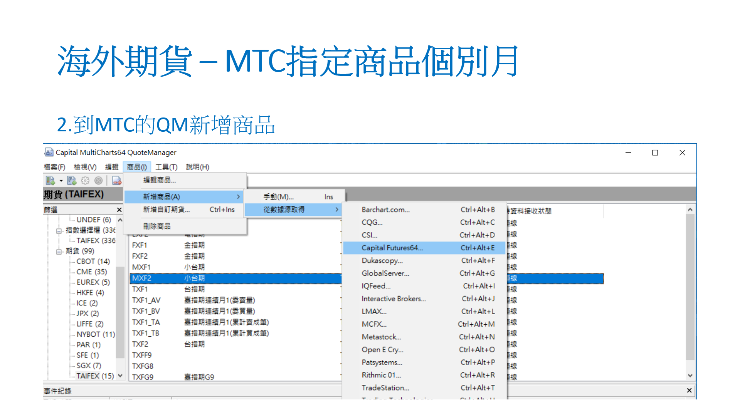
Task: Pick GlobalServer... data source
Action: click(424, 273)
